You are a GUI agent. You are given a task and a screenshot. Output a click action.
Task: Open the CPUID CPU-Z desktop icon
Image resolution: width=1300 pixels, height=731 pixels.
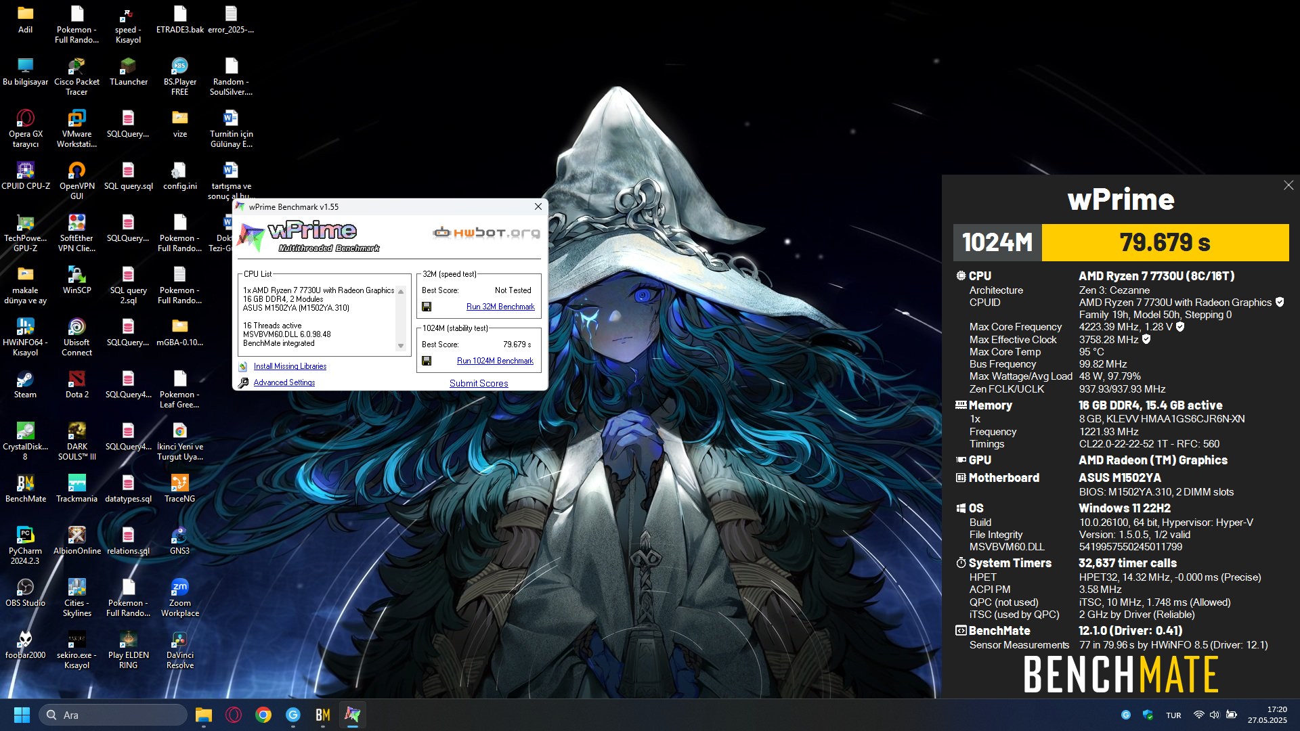point(25,175)
